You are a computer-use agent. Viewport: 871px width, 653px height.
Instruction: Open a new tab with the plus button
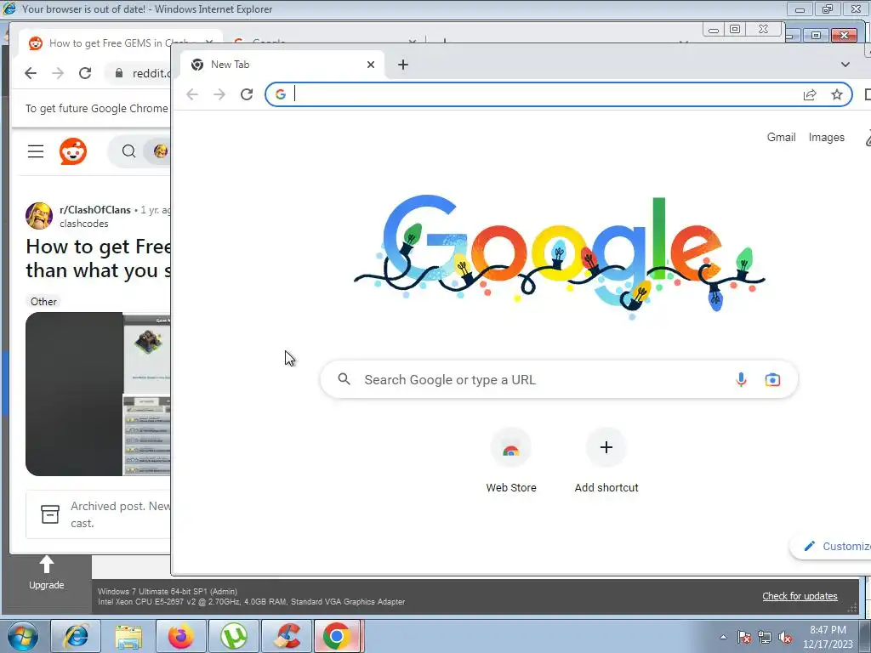pyautogui.click(x=402, y=65)
